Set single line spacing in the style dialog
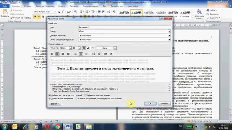Image resolution: width=232 pixels, height=130 pixels. [x=75, y=54]
